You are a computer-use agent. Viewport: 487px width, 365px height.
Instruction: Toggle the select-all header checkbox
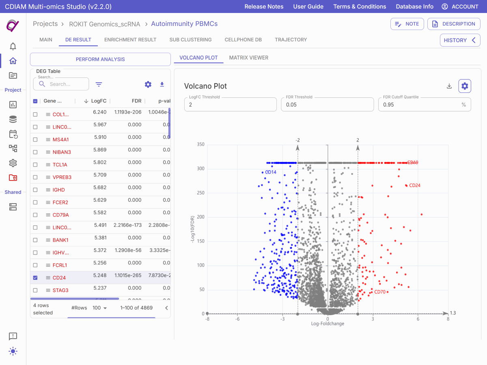pos(35,101)
